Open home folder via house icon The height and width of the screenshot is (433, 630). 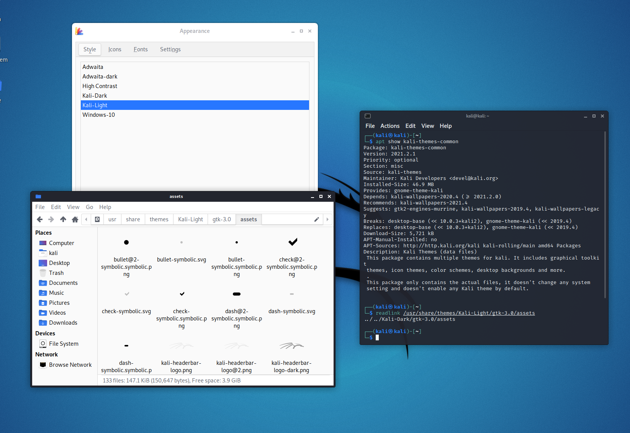(75, 219)
